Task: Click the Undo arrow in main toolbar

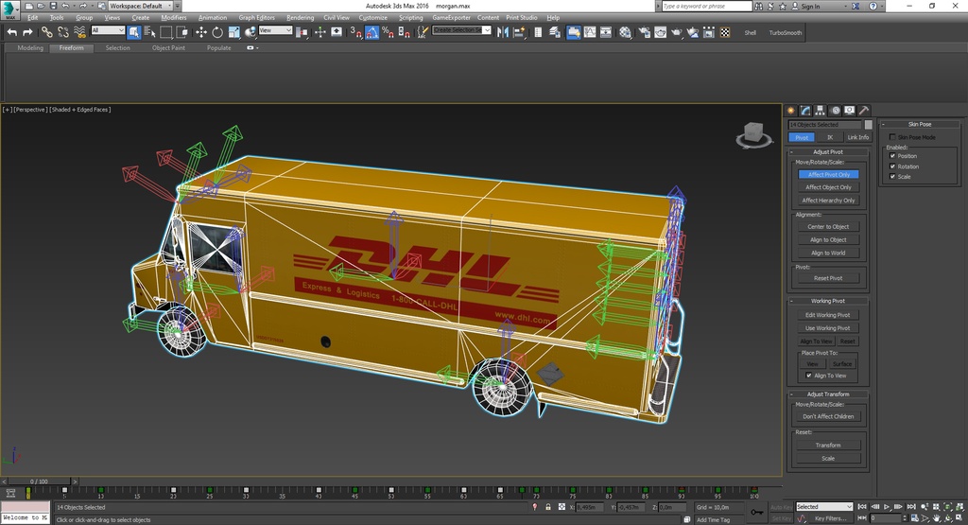Action: pos(11,32)
